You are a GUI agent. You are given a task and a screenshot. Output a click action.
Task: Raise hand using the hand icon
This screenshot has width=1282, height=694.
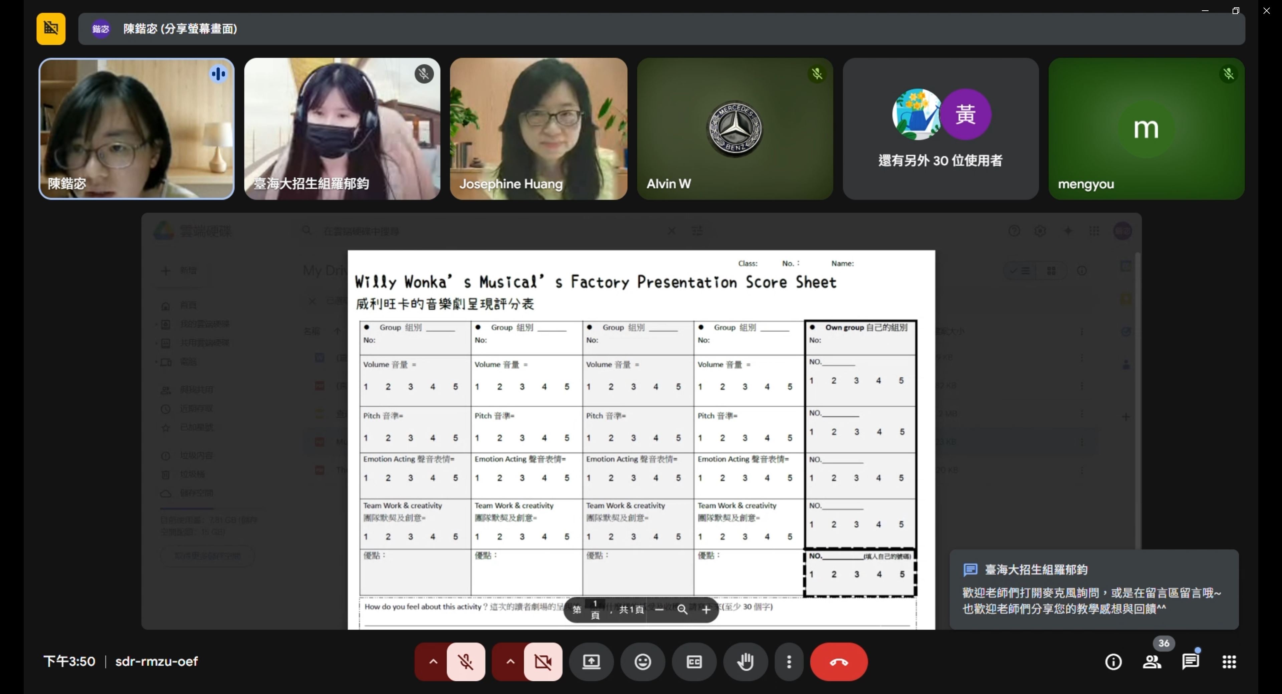click(x=745, y=661)
